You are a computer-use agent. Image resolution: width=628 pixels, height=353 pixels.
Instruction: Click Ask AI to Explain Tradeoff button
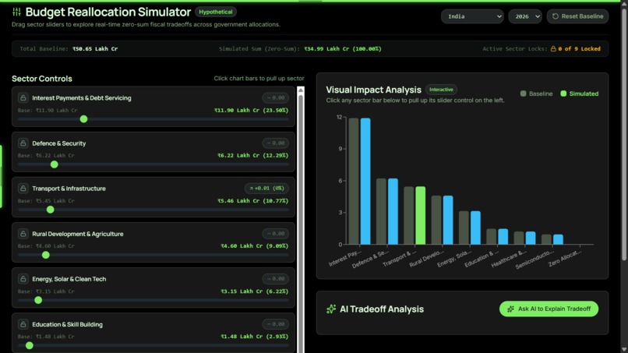coord(549,309)
